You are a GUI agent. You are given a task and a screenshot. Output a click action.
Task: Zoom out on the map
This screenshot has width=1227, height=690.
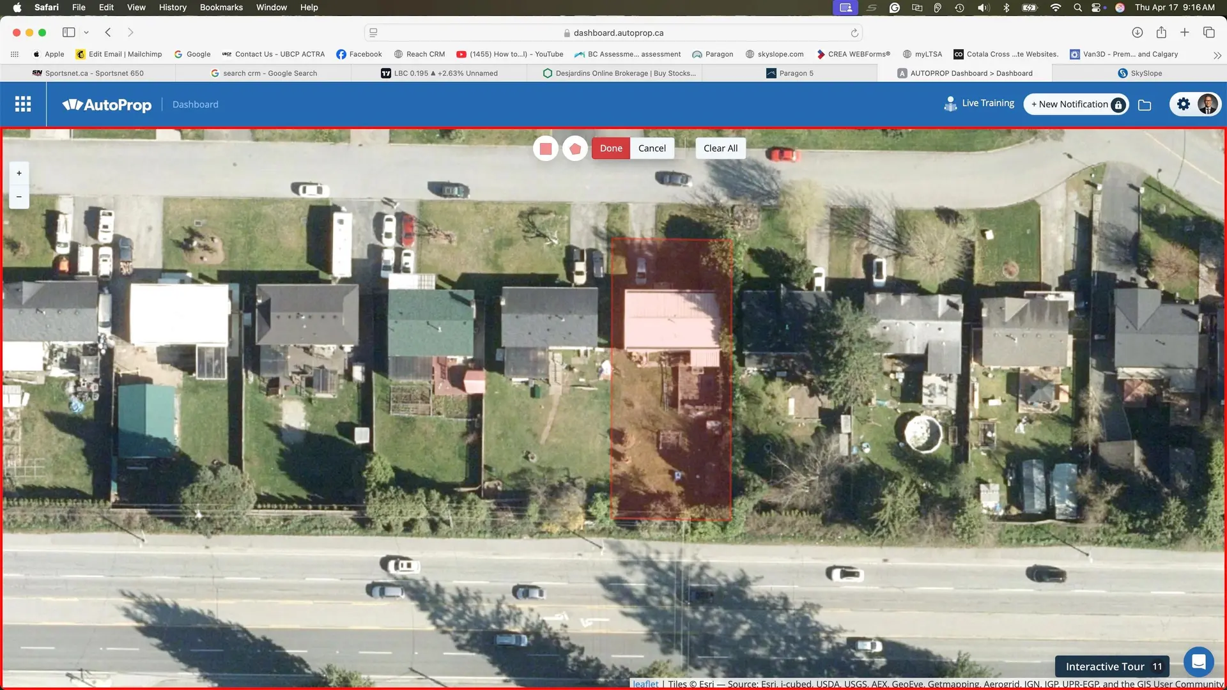click(x=19, y=197)
